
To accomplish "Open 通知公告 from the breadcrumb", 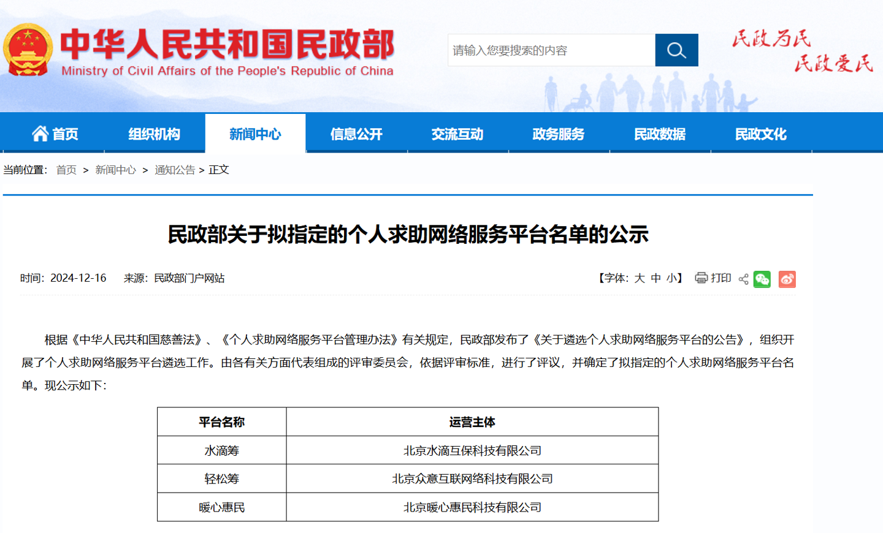I will 175,170.
